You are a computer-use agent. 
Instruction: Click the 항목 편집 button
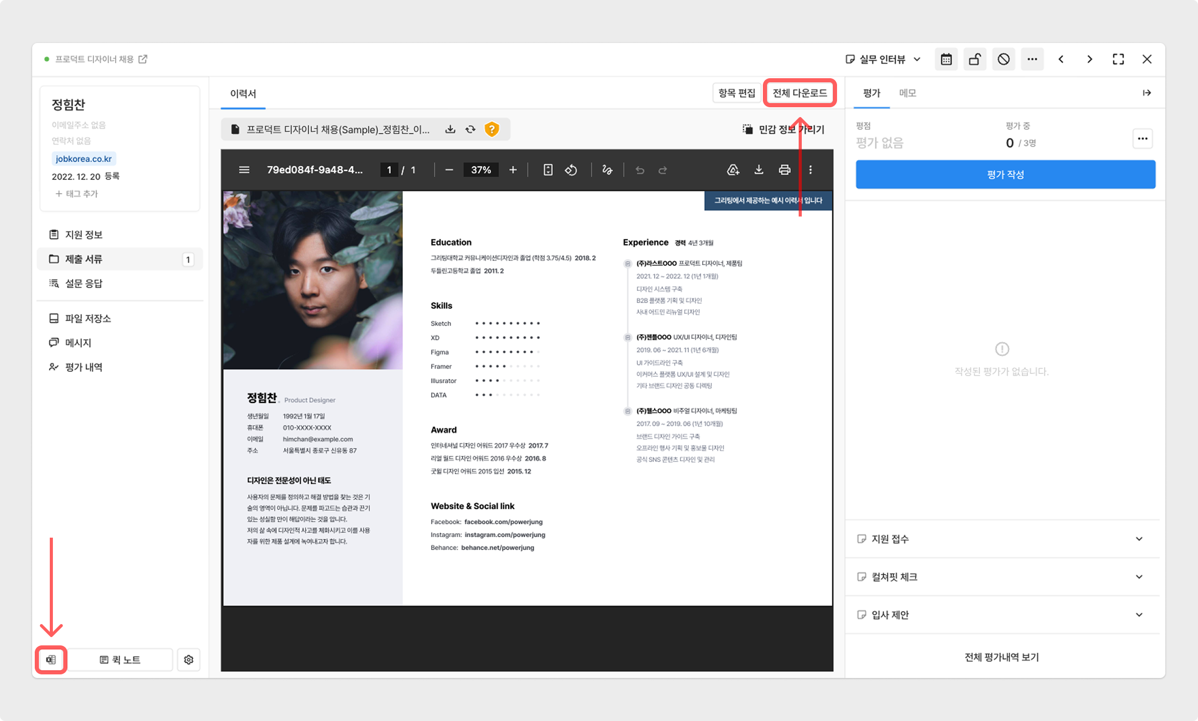pos(737,93)
